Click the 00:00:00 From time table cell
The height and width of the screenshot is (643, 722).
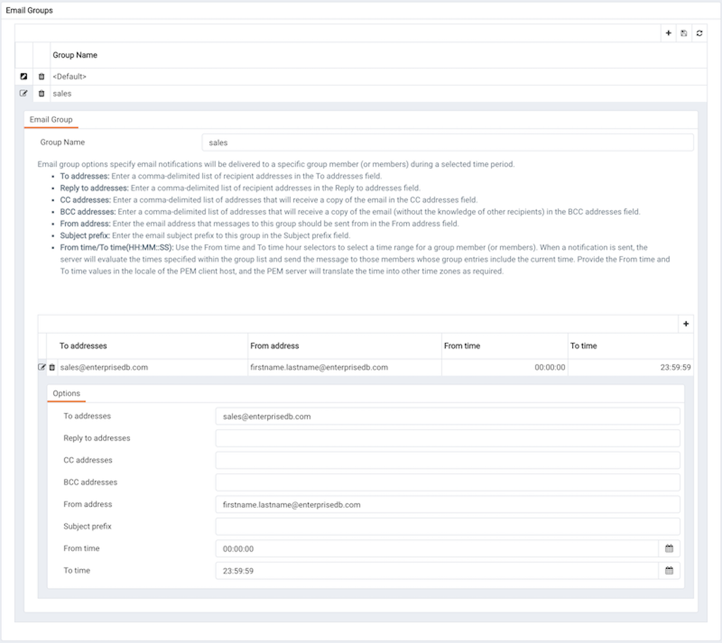tap(505, 367)
